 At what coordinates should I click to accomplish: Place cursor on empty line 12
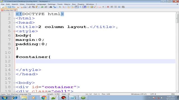[x=95, y=61]
